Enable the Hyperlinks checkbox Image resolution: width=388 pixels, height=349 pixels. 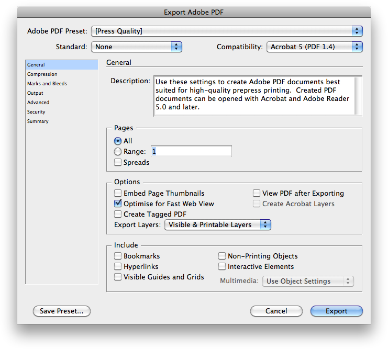pos(118,266)
